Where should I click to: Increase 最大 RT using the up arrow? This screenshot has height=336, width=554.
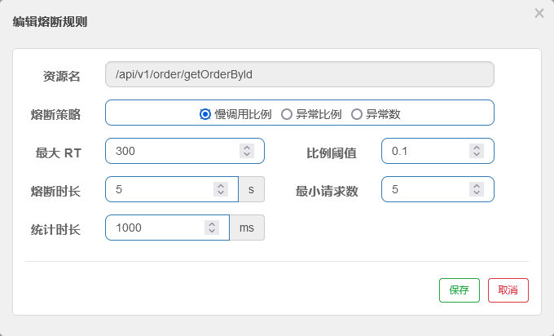(247, 148)
